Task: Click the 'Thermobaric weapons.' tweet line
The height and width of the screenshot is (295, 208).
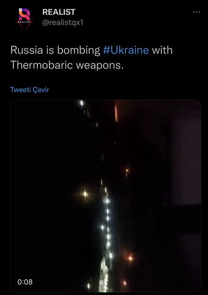Action: [67, 65]
